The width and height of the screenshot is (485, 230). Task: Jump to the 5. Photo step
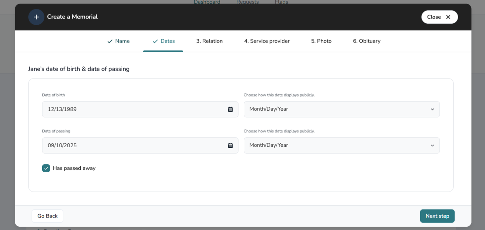click(321, 41)
